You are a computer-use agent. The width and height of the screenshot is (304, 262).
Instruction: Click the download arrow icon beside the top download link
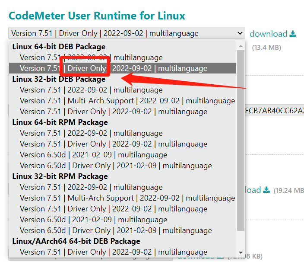293,34
